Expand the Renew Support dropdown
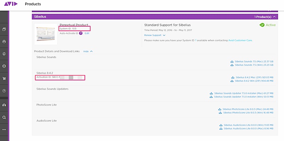 [155, 35]
